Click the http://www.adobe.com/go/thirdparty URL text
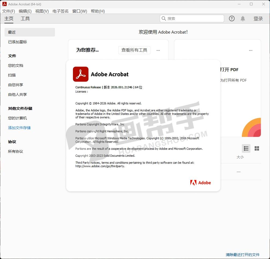 [x=100, y=166]
